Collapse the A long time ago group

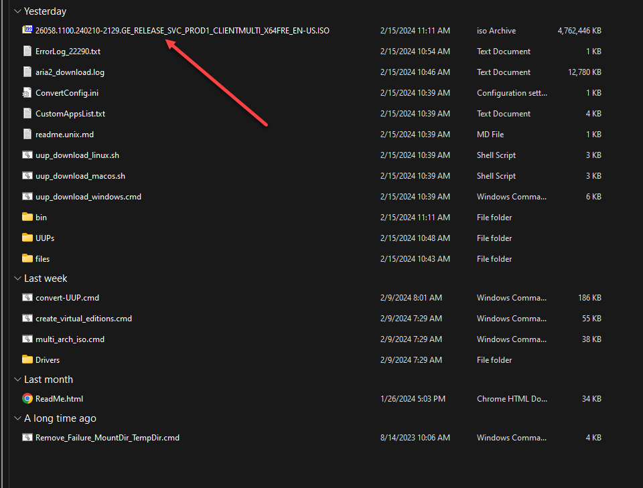tap(17, 418)
